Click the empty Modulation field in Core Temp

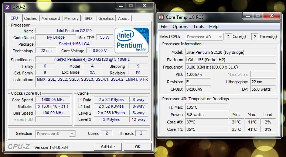[263, 74]
